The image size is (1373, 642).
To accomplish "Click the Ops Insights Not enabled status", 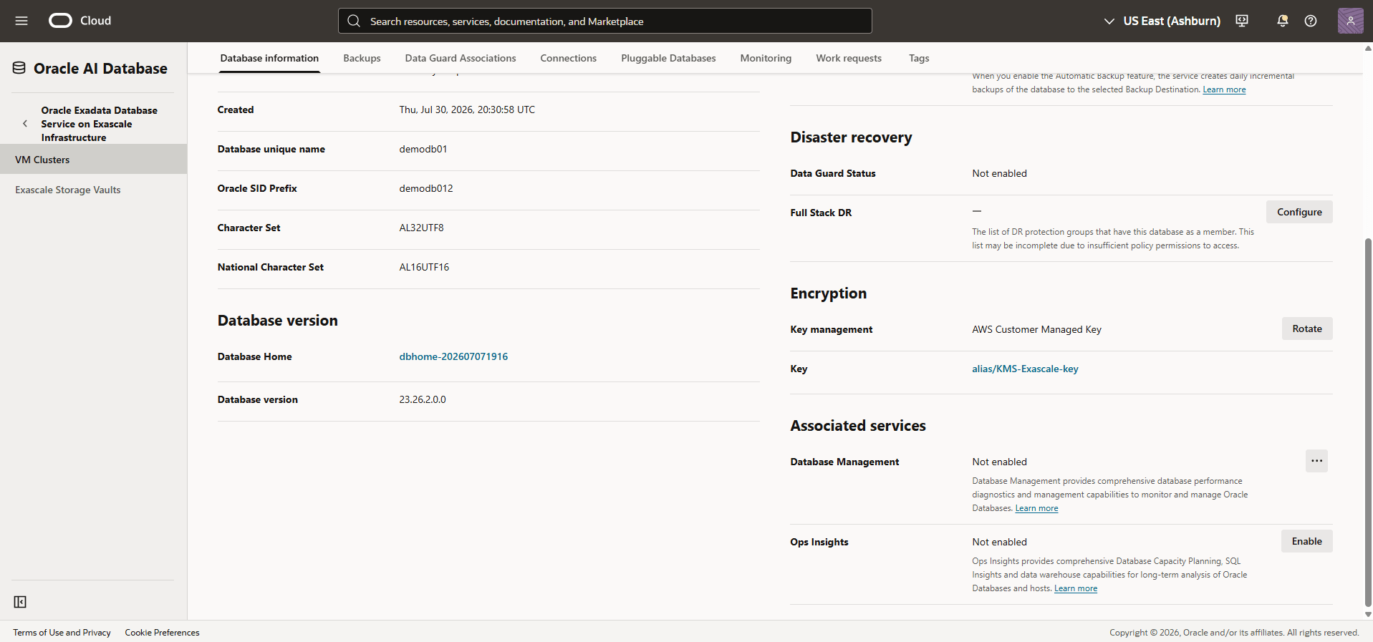I will click(999, 542).
